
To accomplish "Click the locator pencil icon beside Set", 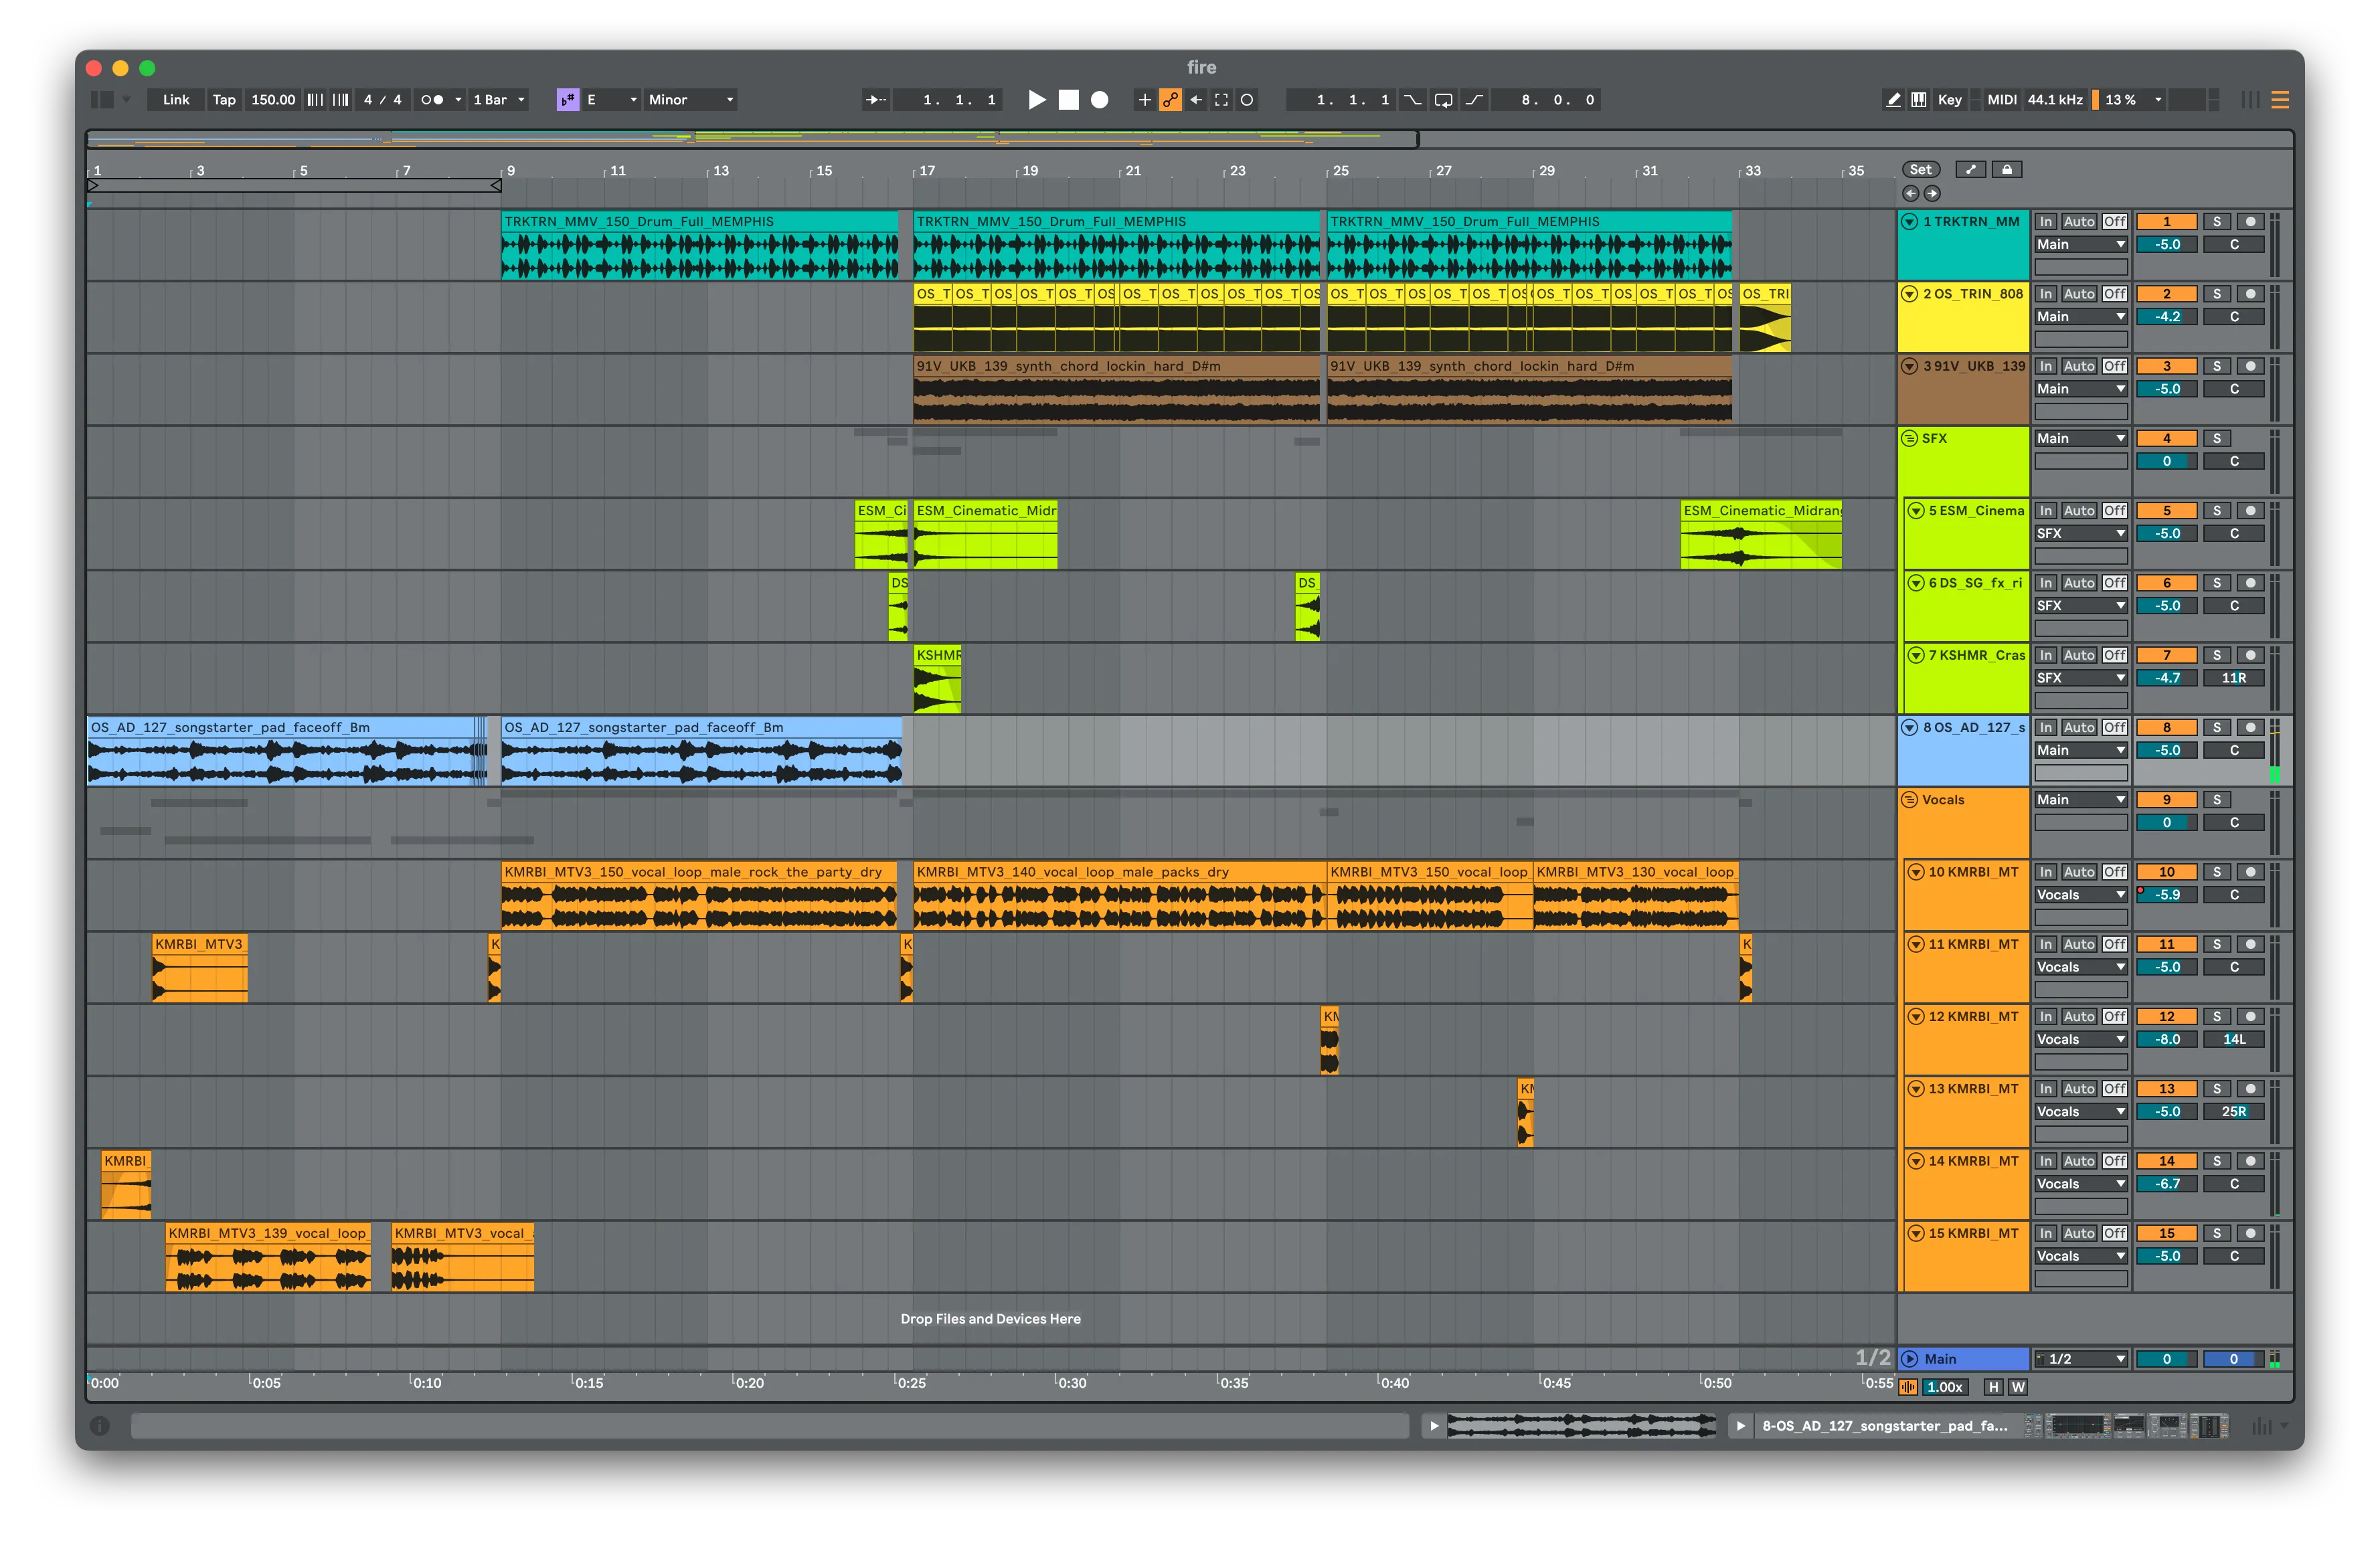I will coord(1971,168).
